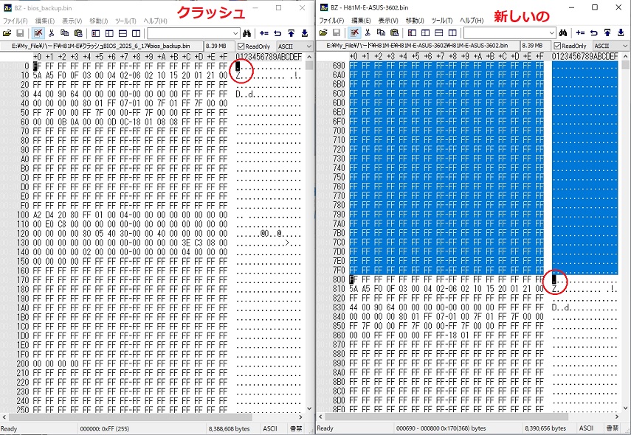Viewport: 631px width, 435px height.
Task: Click the paste icon in left window toolbar
Action: click(77, 33)
